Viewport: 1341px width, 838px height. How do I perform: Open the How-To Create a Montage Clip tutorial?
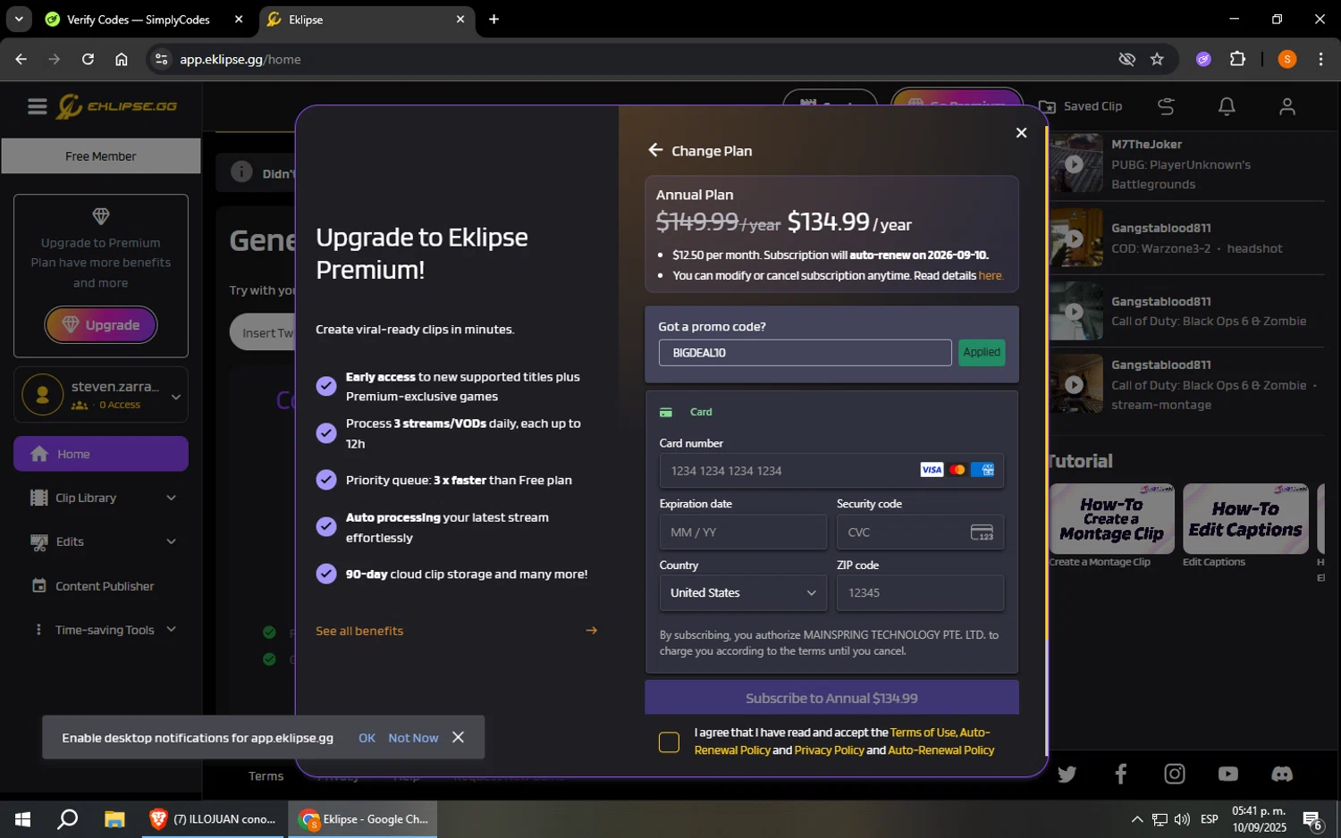[x=1112, y=519]
